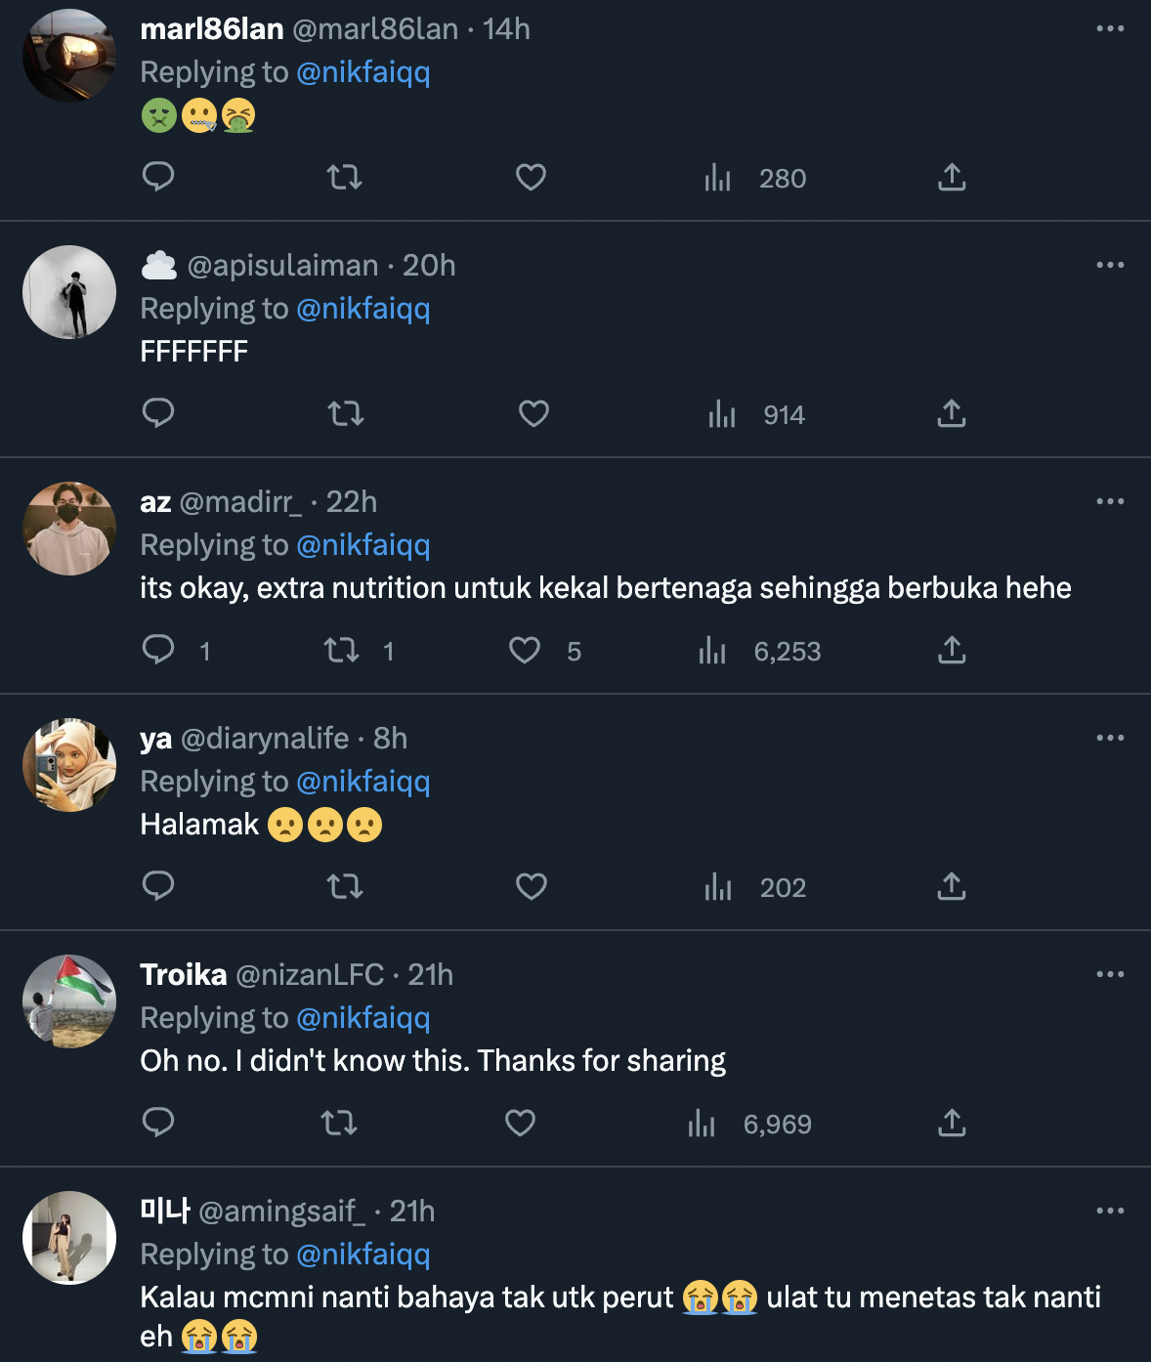Like the Halamak tweet by ya
Image resolution: width=1151 pixels, height=1362 pixels.
coord(531,886)
